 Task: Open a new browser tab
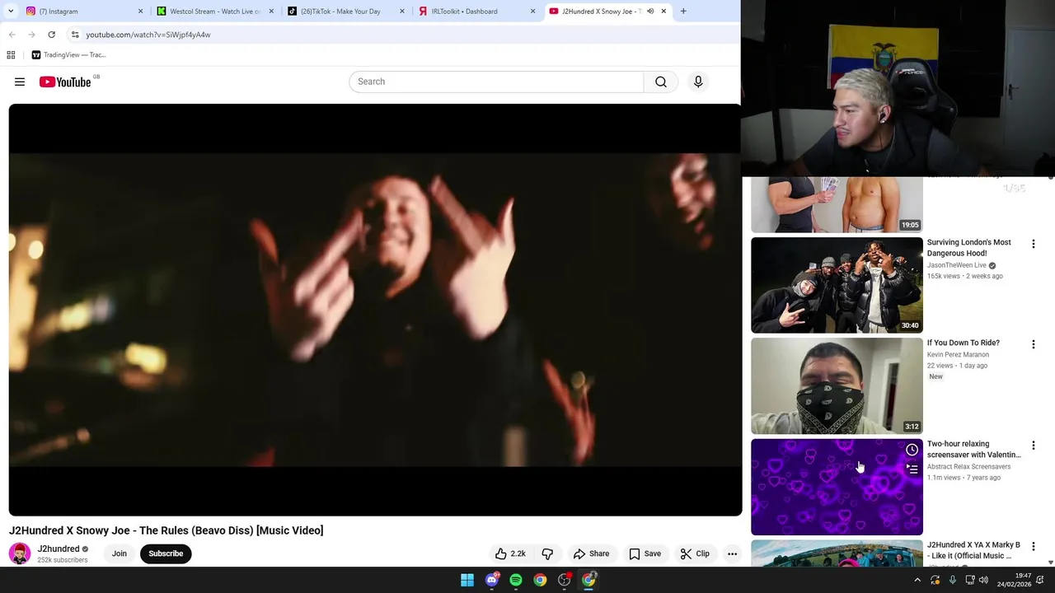[683, 12]
